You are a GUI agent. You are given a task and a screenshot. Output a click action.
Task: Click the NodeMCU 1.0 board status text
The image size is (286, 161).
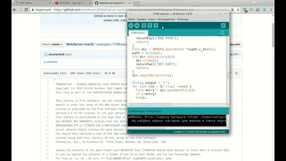tap(199, 132)
